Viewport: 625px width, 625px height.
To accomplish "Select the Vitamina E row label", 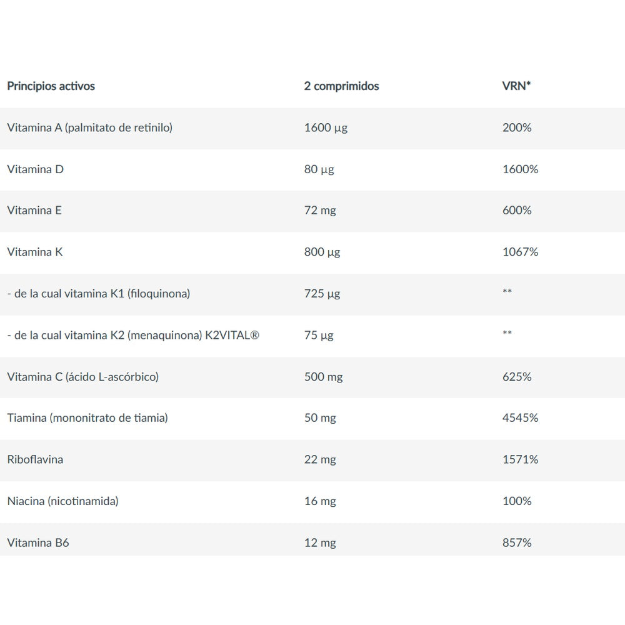I will tap(34, 210).
